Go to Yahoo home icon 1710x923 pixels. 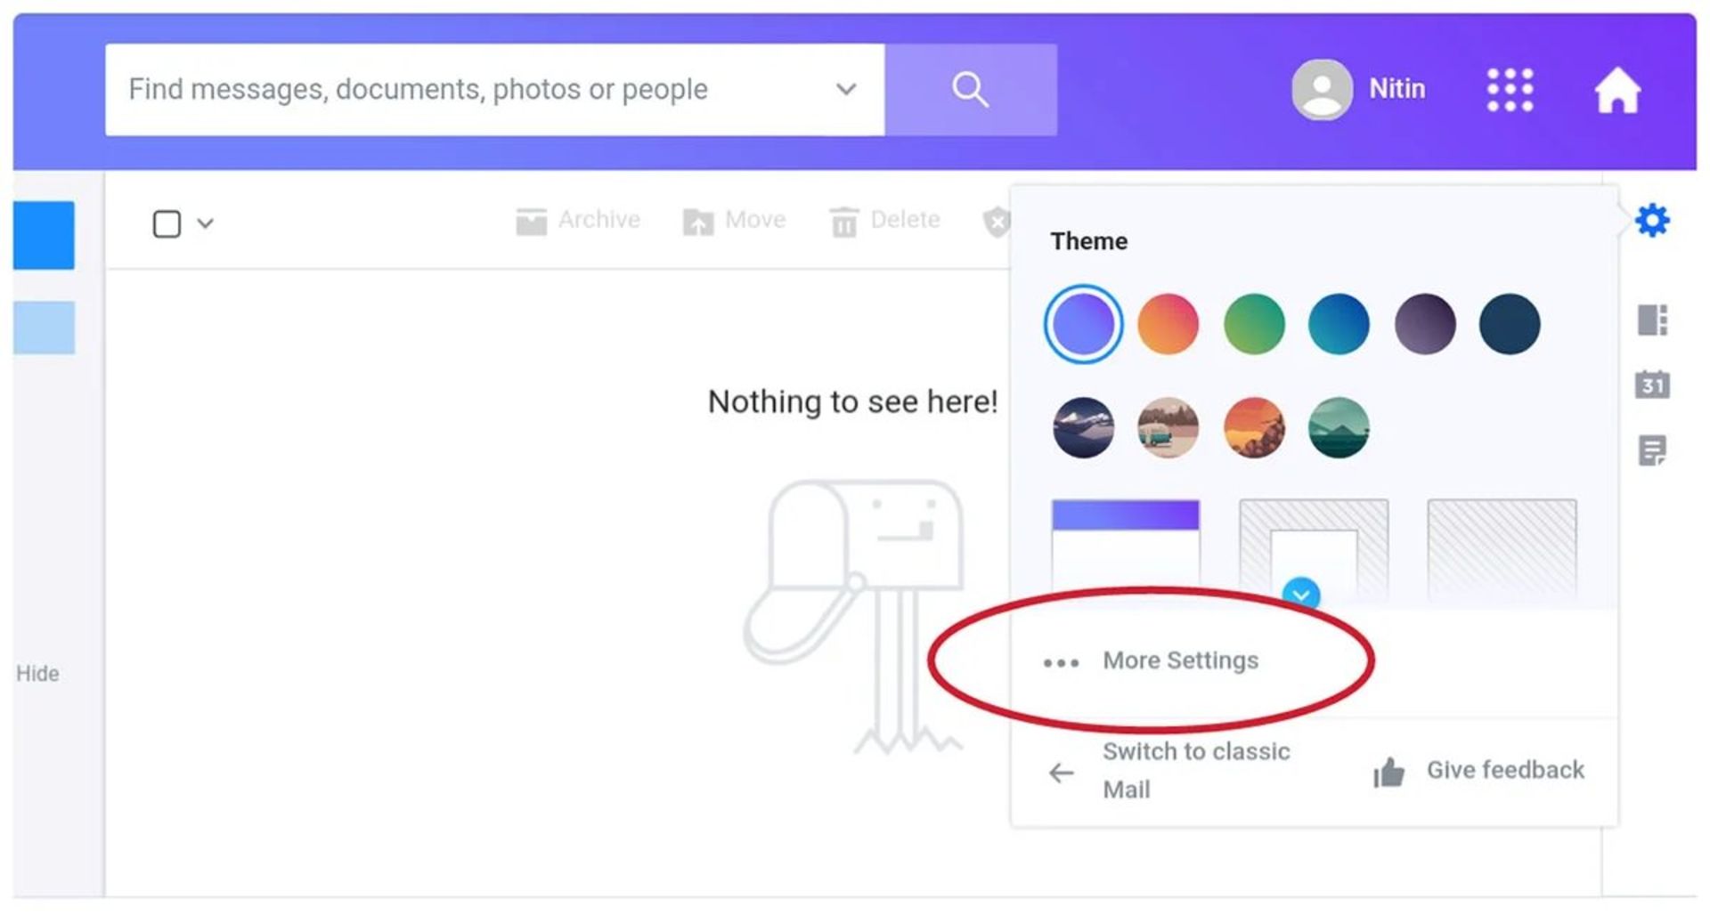point(1616,91)
